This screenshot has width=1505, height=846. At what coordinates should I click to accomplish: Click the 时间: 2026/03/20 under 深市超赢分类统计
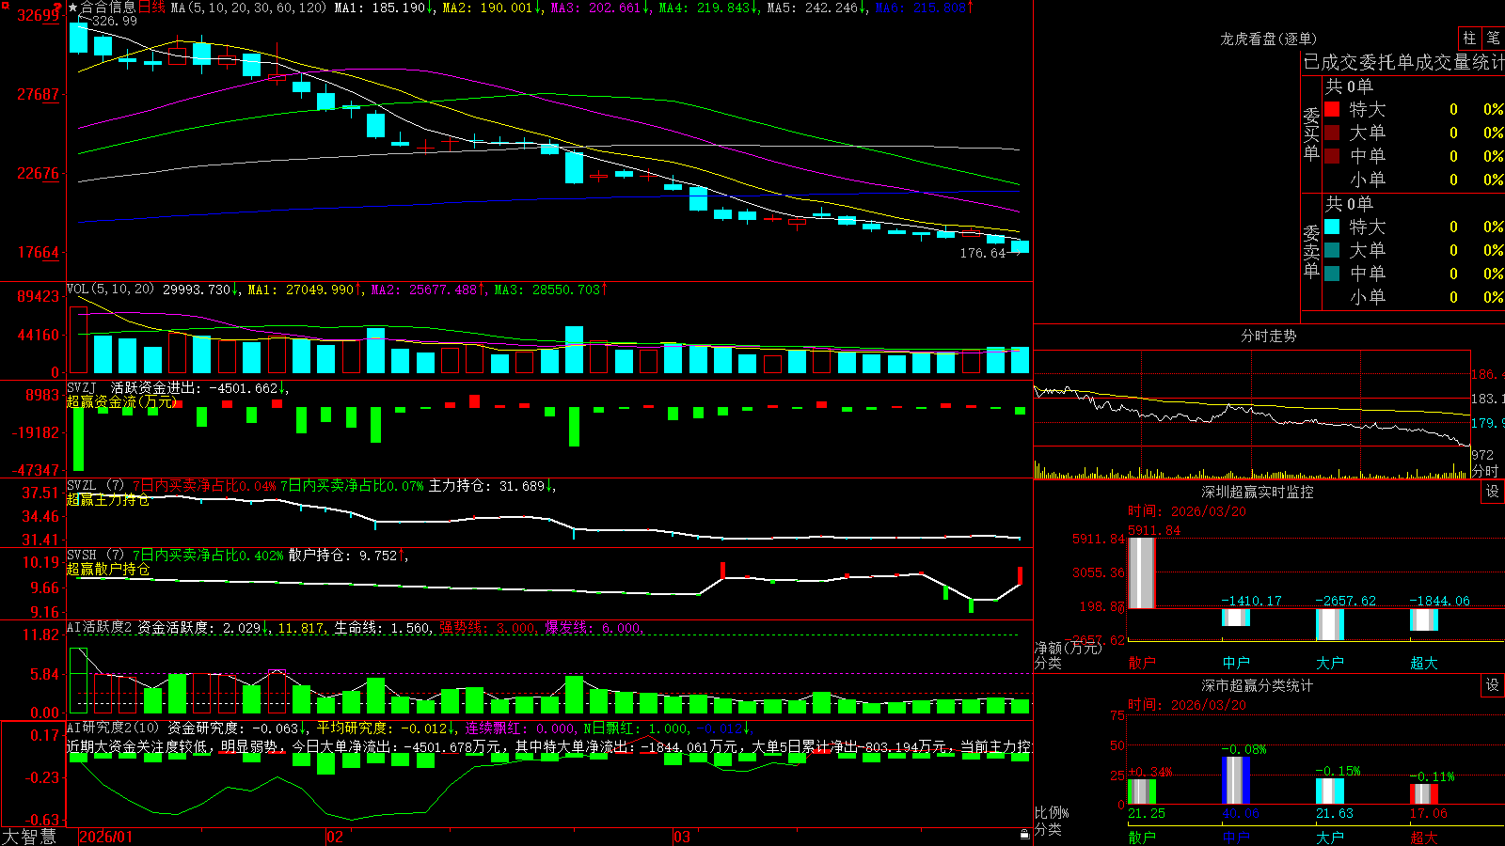coord(1186,705)
